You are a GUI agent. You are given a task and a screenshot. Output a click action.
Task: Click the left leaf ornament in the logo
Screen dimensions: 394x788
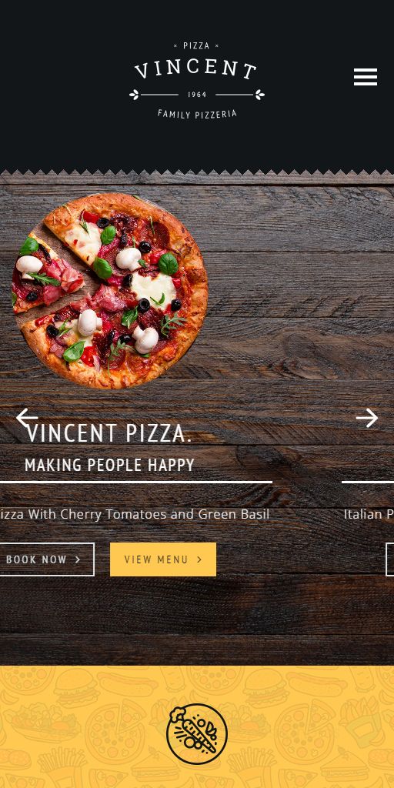(134, 95)
